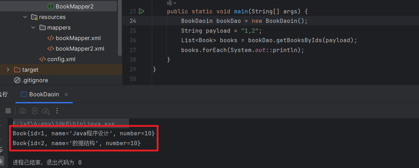Collapse the resources folder chevron

25,17
